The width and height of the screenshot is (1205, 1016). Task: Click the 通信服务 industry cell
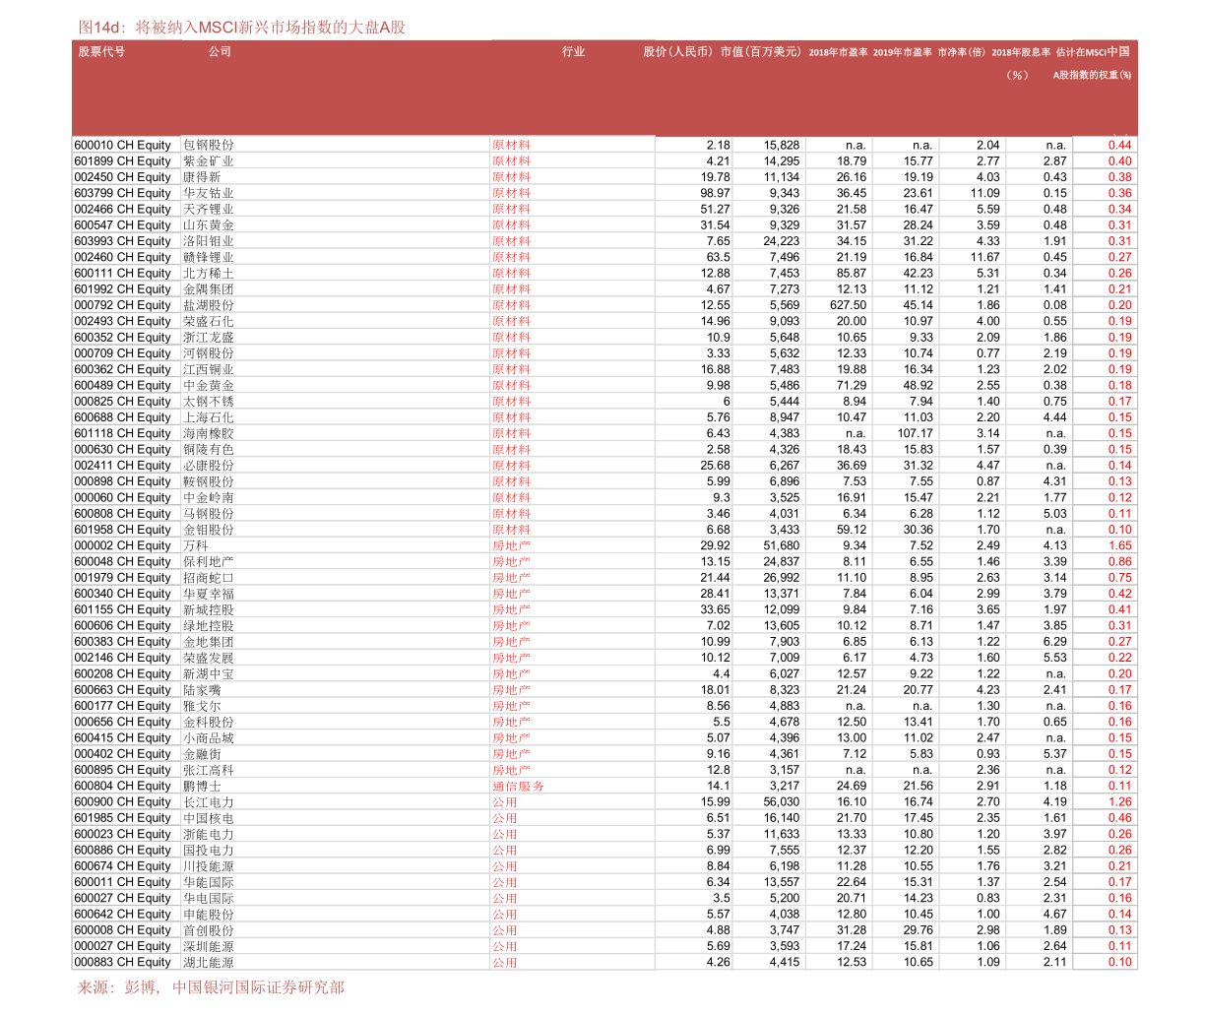tap(519, 786)
